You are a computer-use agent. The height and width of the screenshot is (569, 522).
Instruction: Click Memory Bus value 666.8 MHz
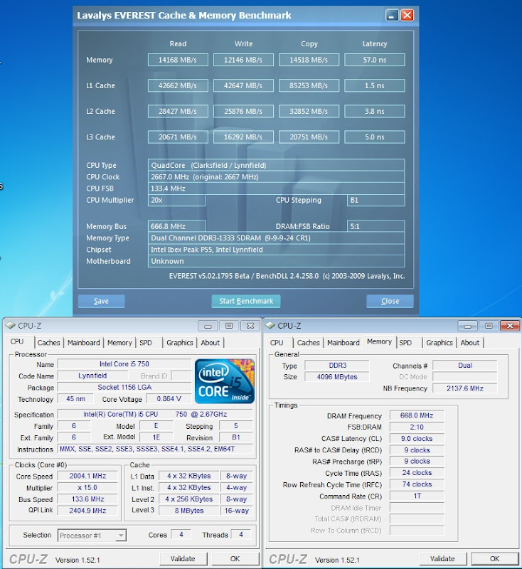pyautogui.click(x=176, y=226)
